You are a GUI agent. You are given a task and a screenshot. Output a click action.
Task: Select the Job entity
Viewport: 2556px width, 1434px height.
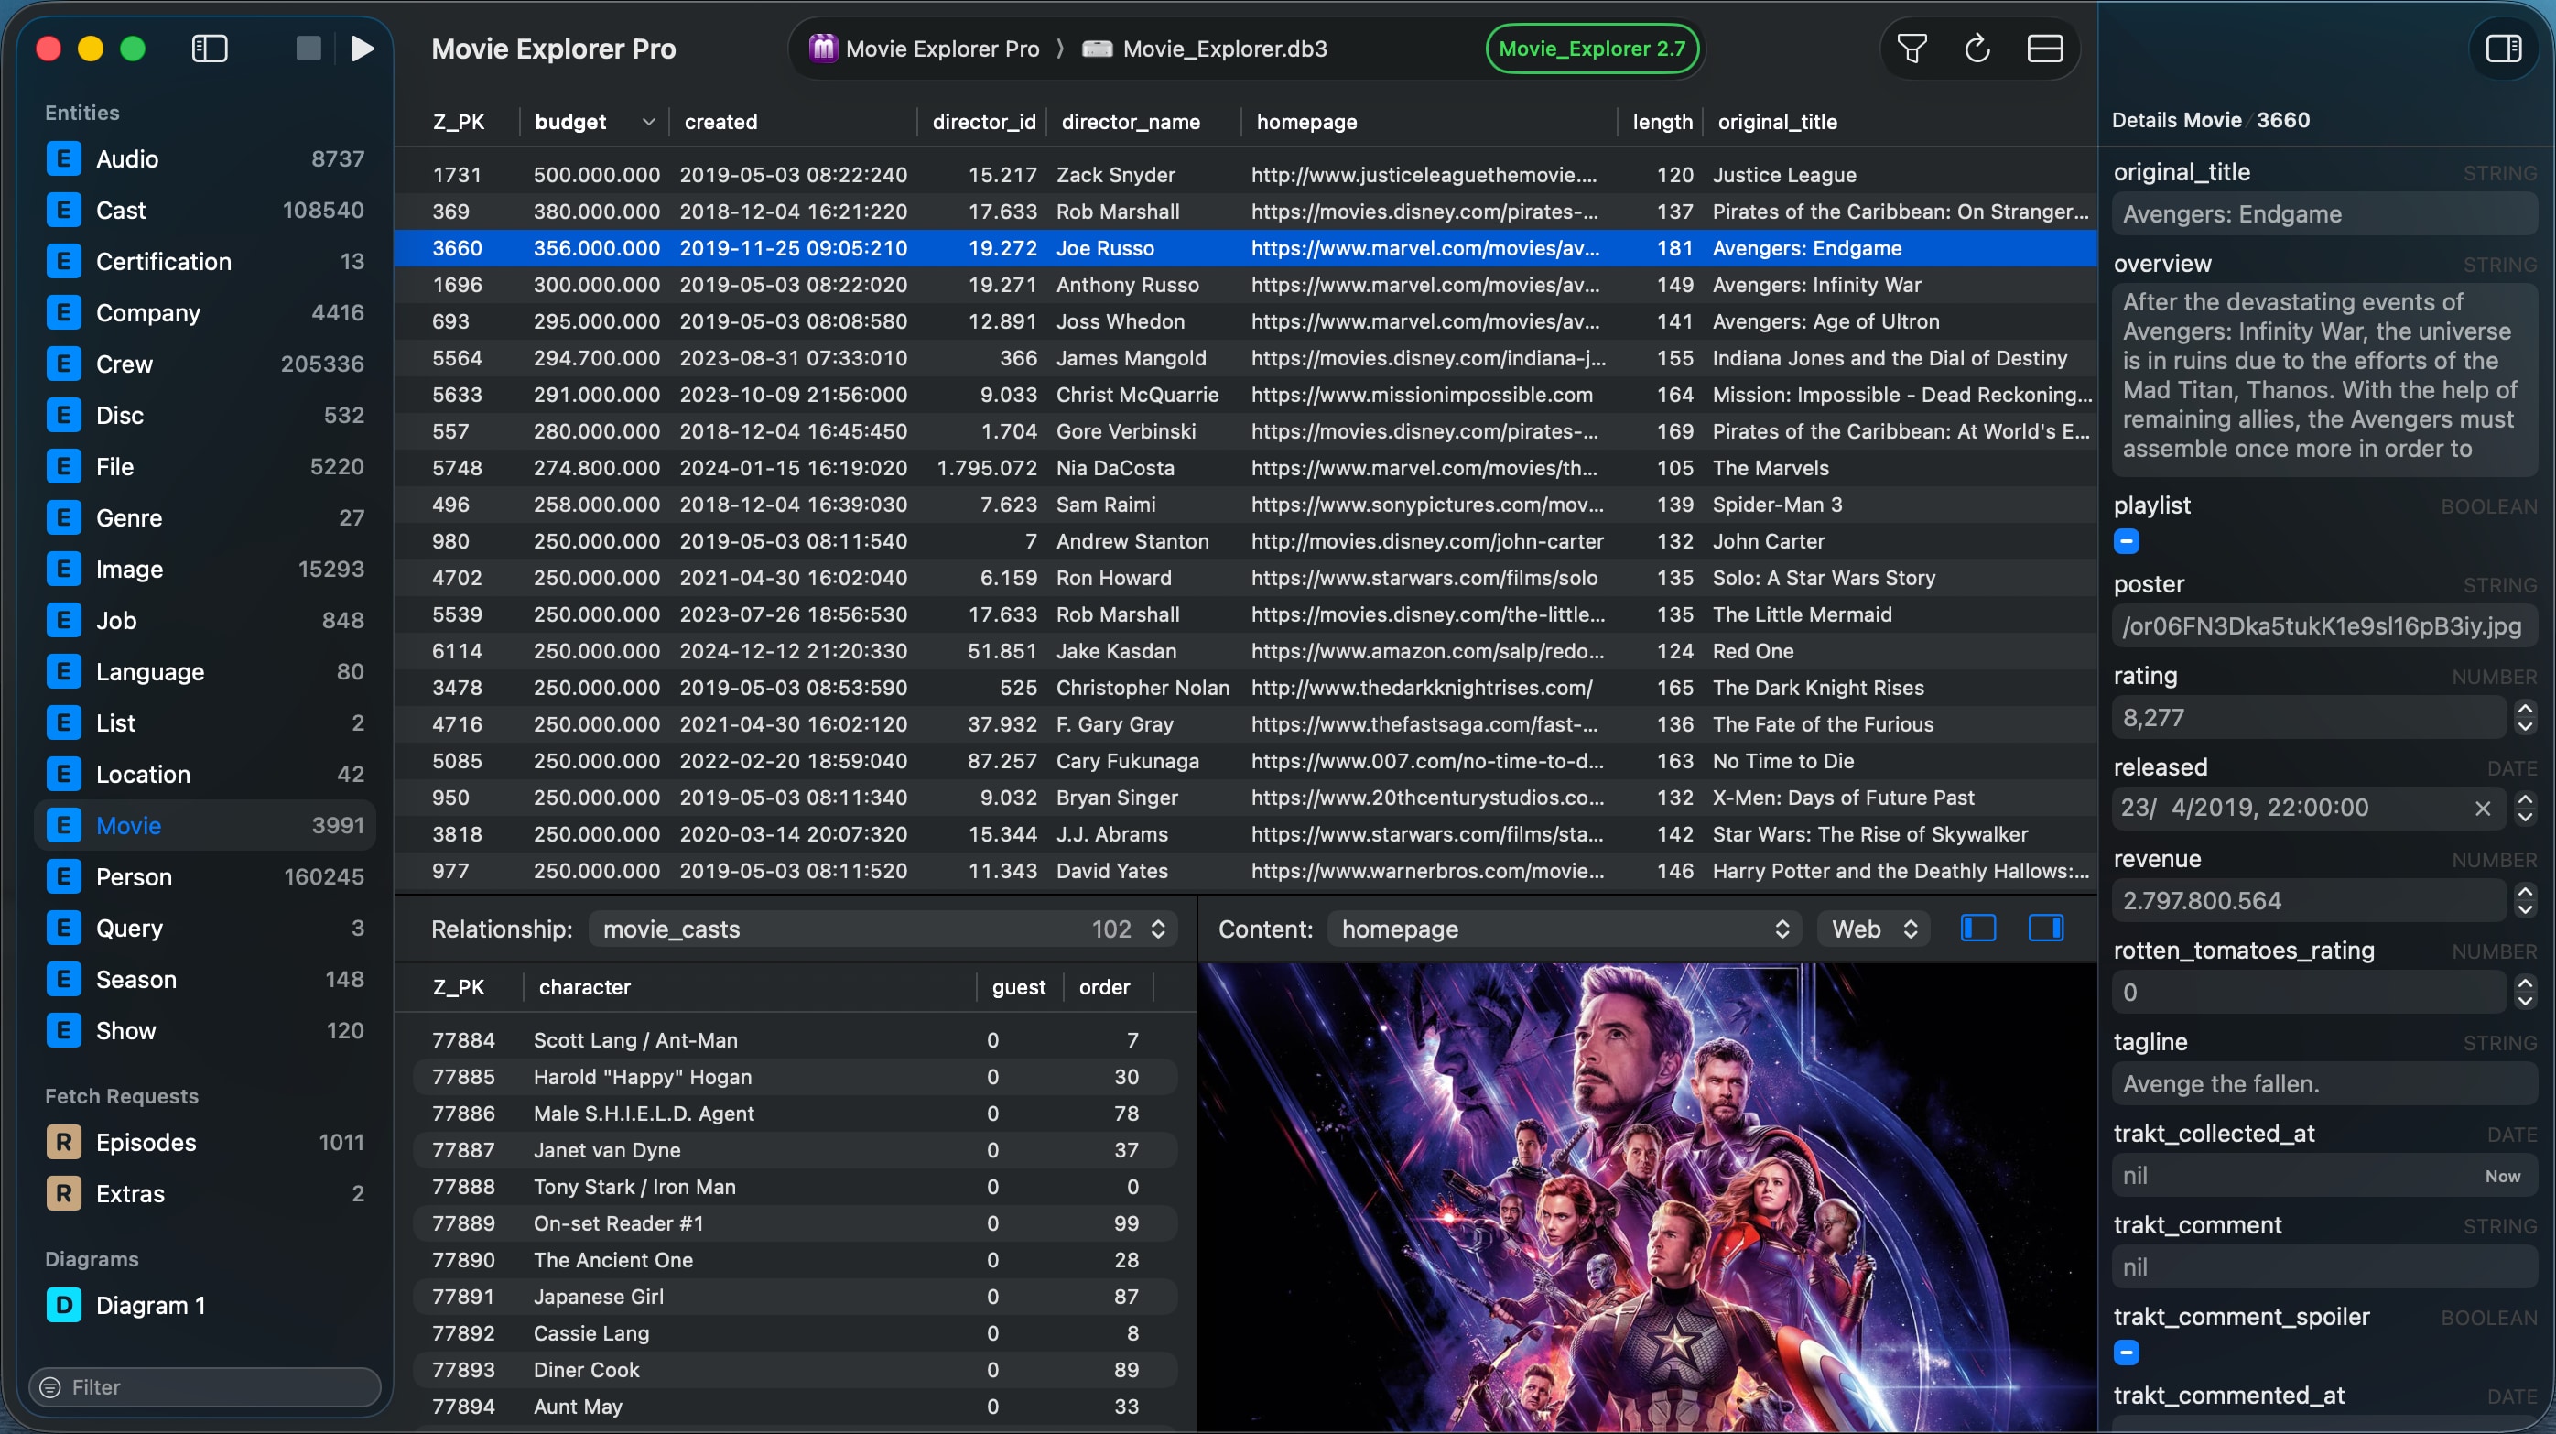(205, 621)
